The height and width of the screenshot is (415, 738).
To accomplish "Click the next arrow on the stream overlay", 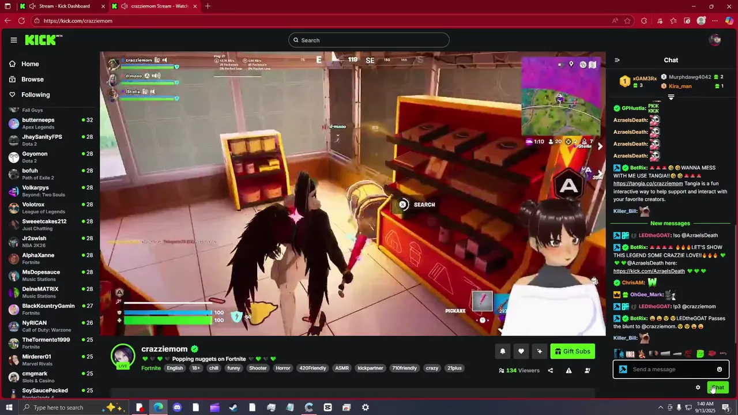I will coord(600,146).
